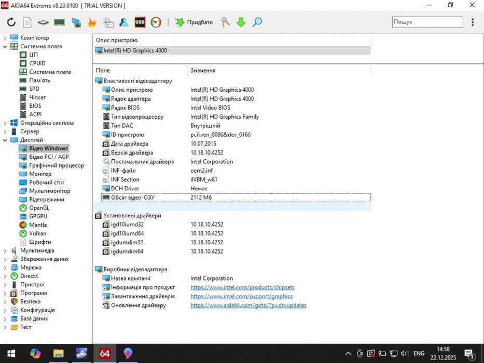The width and height of the screenshot is (484, 363).
Task: Collapse the Дисплей tree node
Action: [5, 140]
